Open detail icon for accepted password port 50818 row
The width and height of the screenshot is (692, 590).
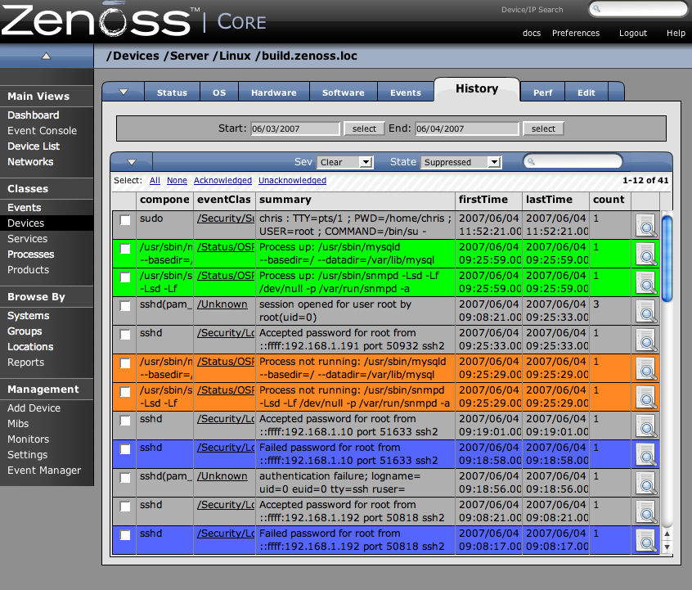click(x=646, y=512)
